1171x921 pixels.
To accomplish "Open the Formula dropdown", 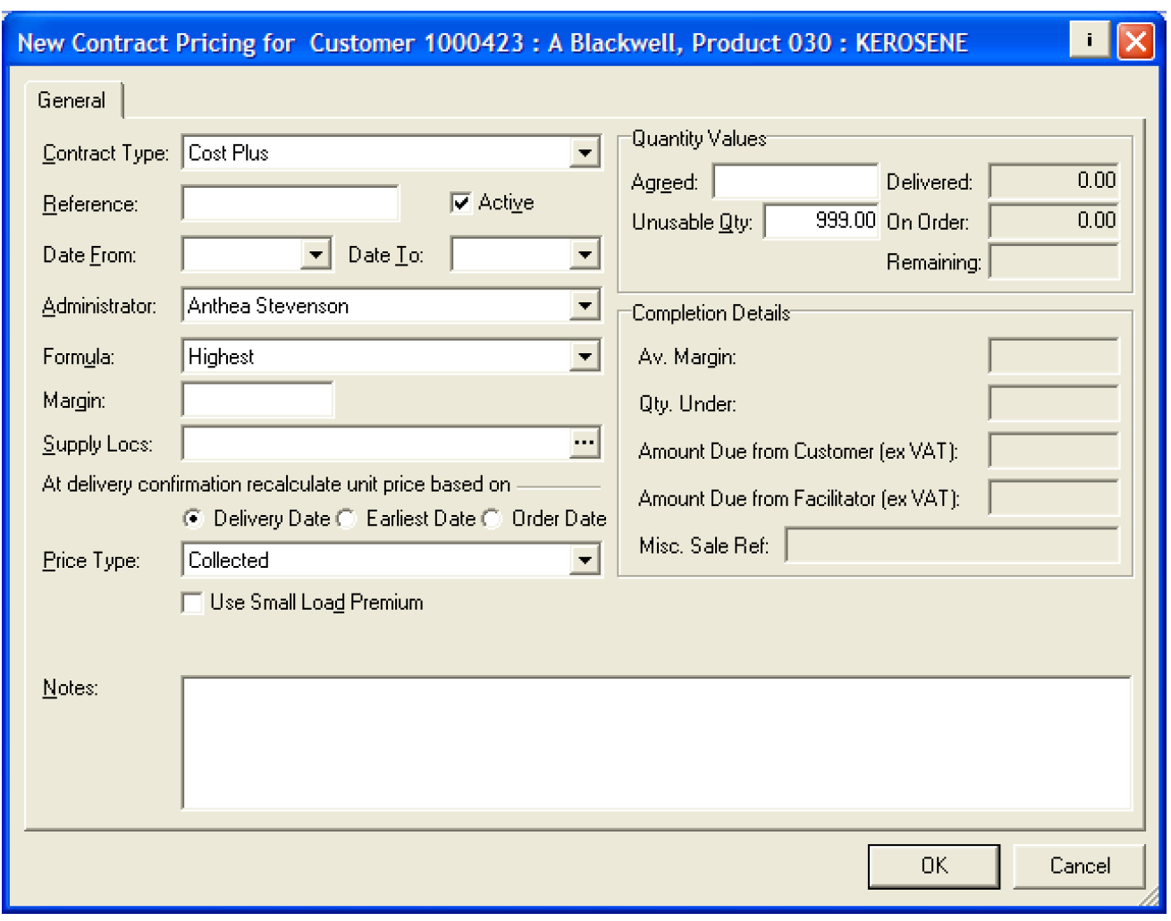I will pos(584,357).
